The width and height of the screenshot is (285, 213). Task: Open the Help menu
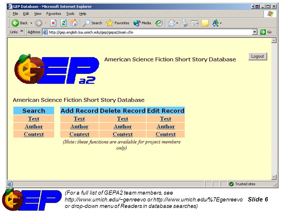click(x=83, y=14)
